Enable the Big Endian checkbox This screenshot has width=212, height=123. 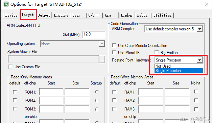[157, 52]
